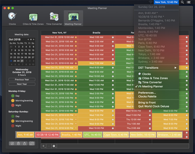Jump to today using calendar dot button
The height and width of the screenshot is (154, 195).
(x=31, y=39)
